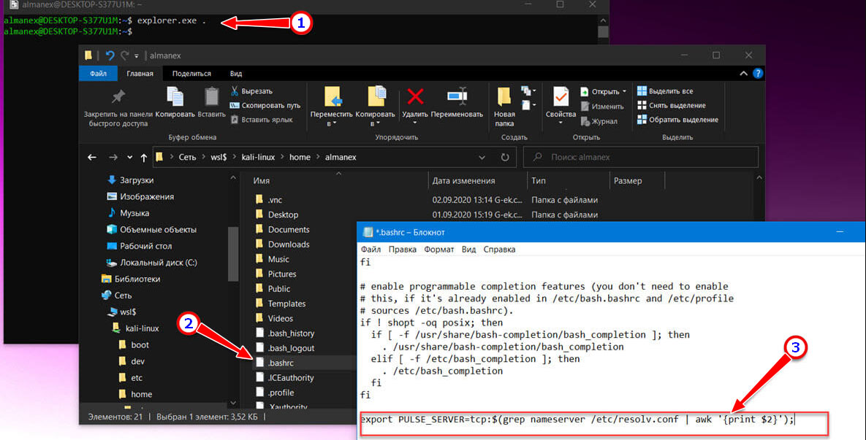Image resolution: width=866 pixels, height=440 pixels.
Task: Collapse the Explorer ribbon with chevron
Action: pos(743,73)
